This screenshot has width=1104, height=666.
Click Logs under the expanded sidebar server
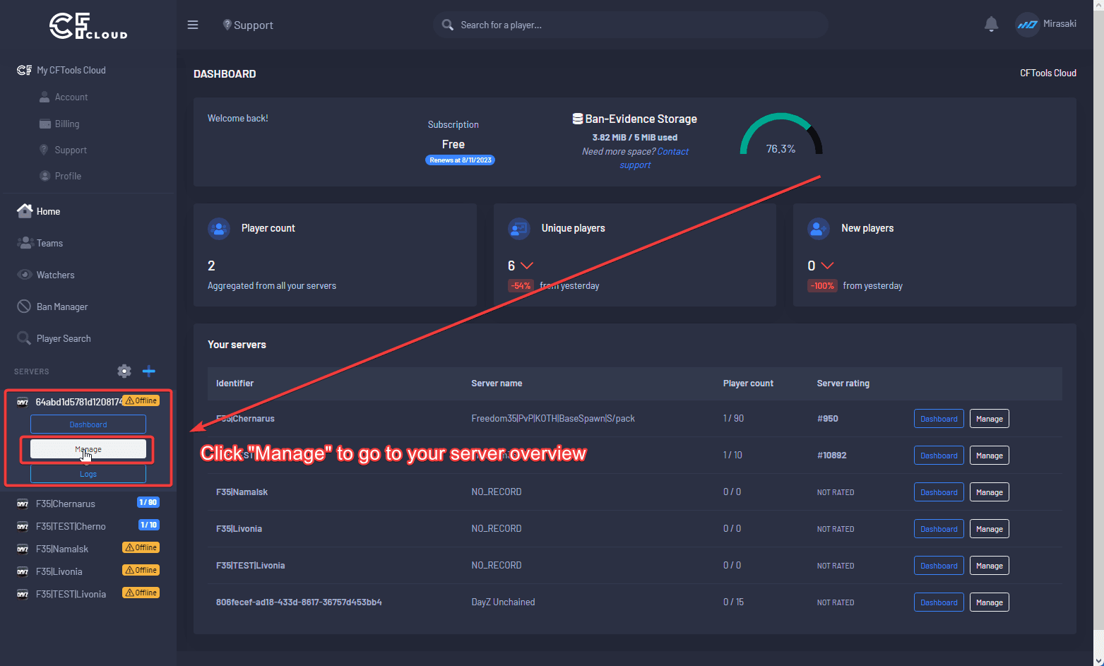(x=88, y=474)
